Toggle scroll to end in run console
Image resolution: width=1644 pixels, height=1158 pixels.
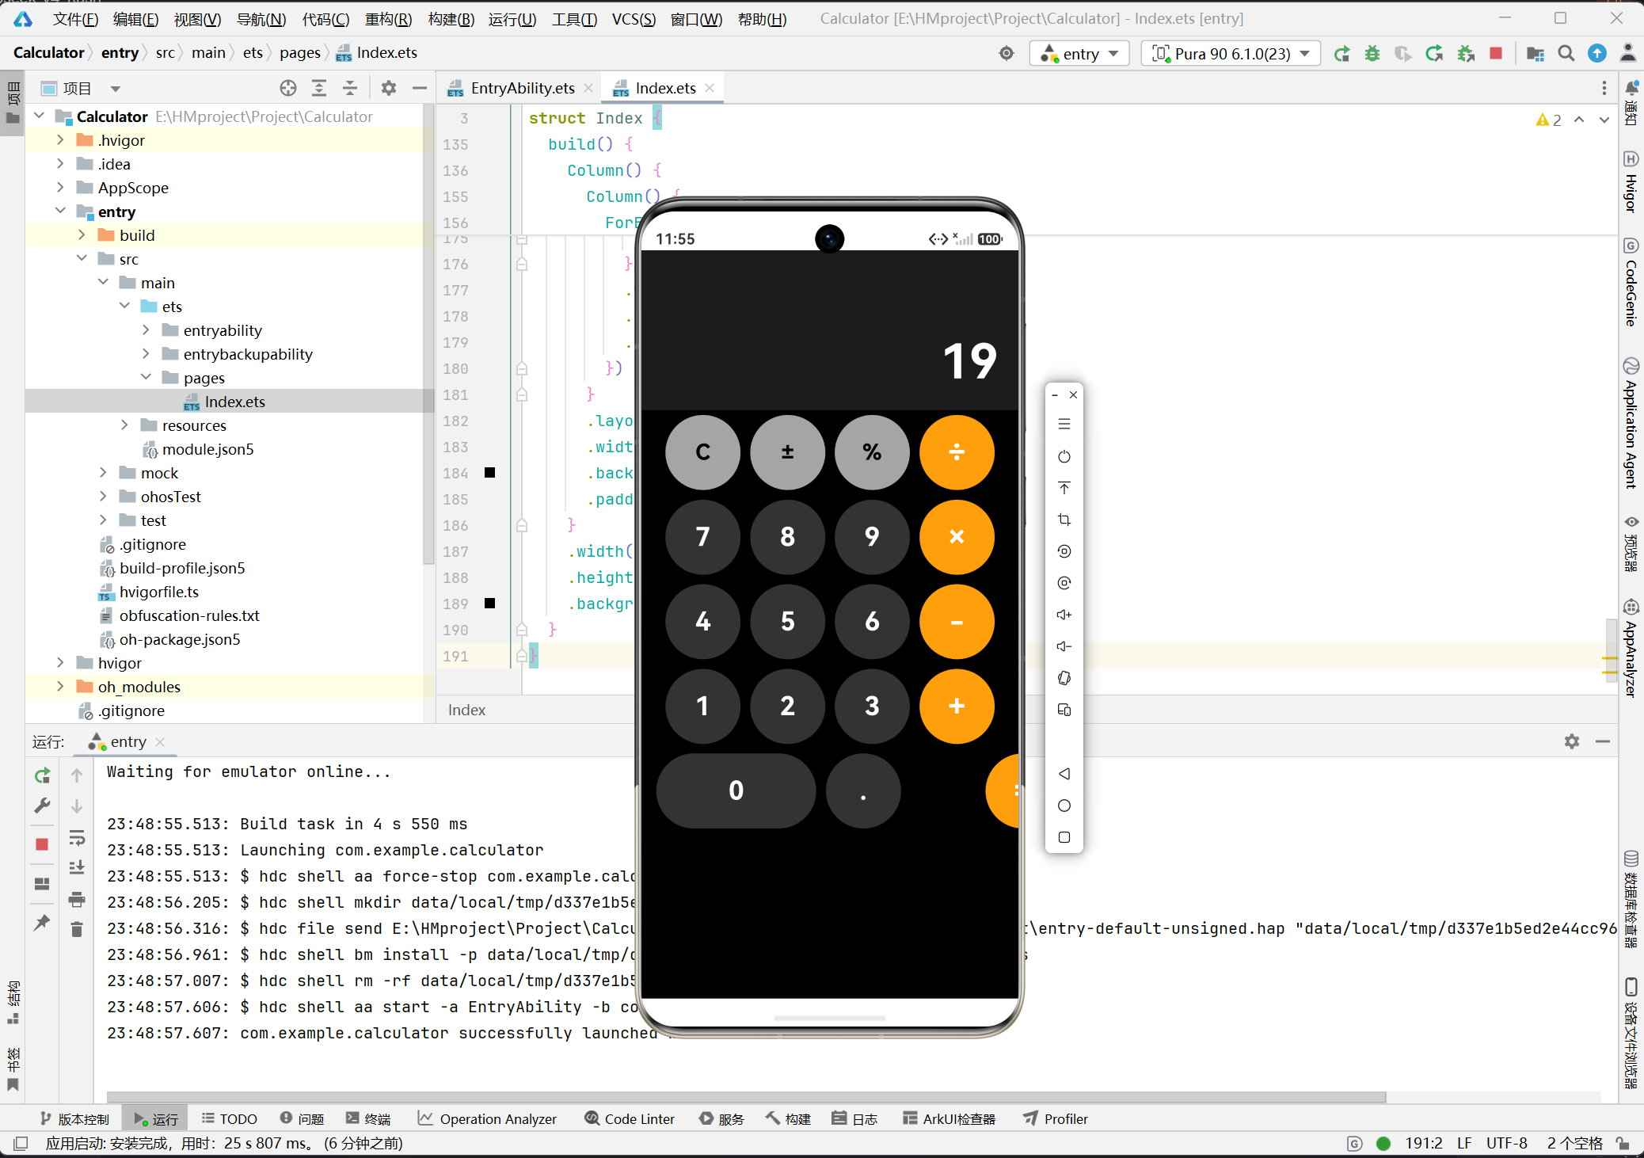(77, 868)
